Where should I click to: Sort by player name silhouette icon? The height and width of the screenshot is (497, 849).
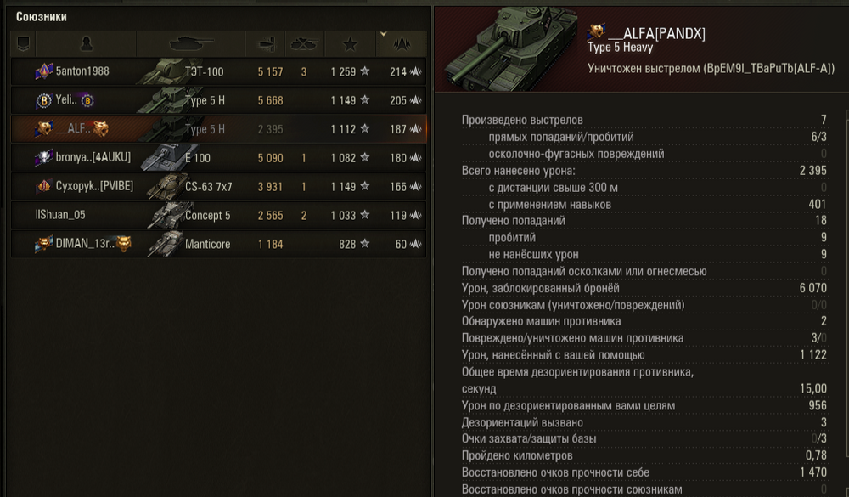click(x=86, y=44)
